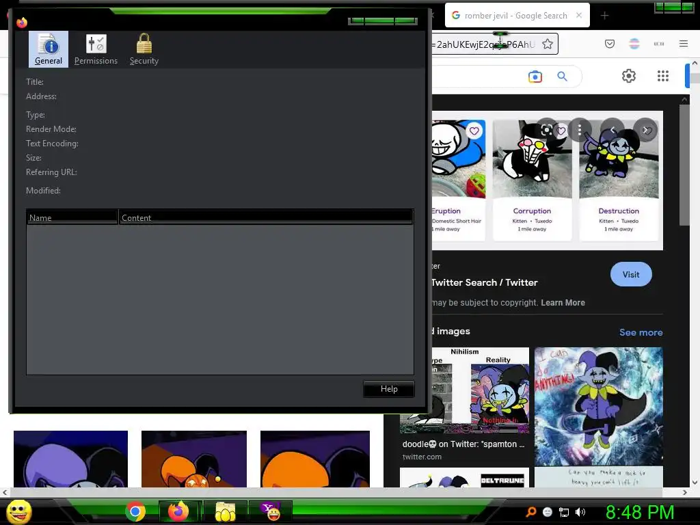Open the Security tab with padlock icon
Viewport: 700px width, 525px height.
tap(144, 49)
